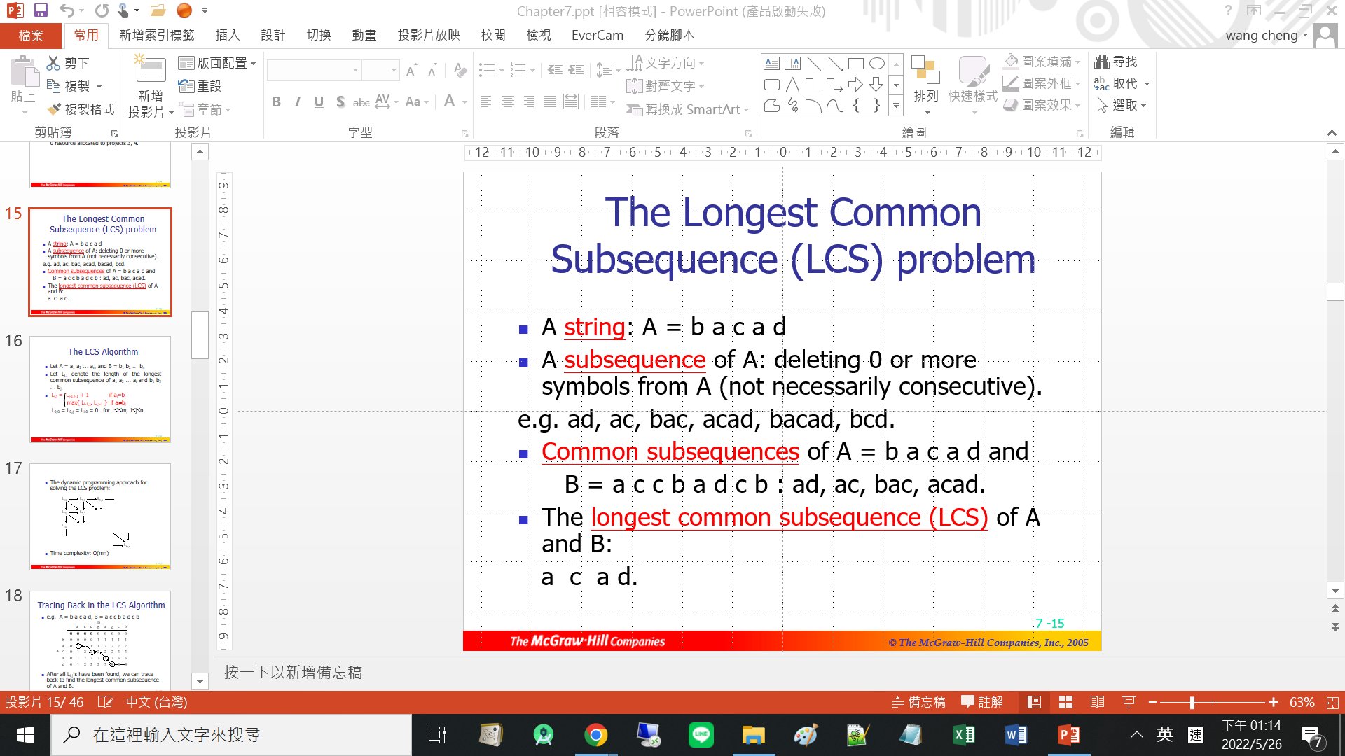Viewport: 1345px width, 756px height.
Task: Toggle Comments (註解) pane in status bar
Action: click(x=982, y=702)
